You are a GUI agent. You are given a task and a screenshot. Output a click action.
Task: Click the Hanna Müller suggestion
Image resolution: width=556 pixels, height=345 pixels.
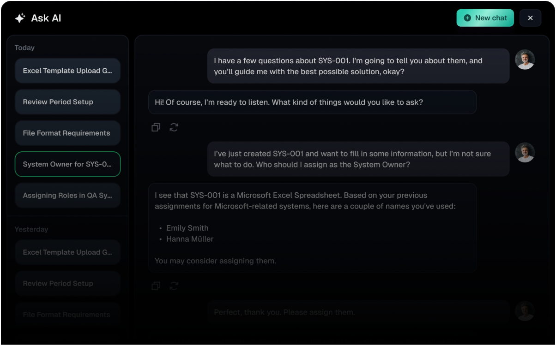[x=190, y=239]
